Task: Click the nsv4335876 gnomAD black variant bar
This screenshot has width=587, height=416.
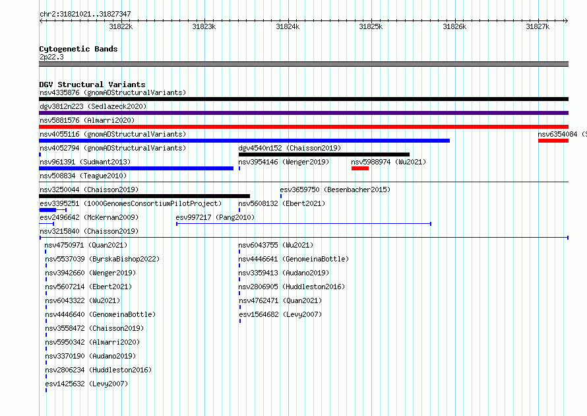Action: [x=303, y=99]
